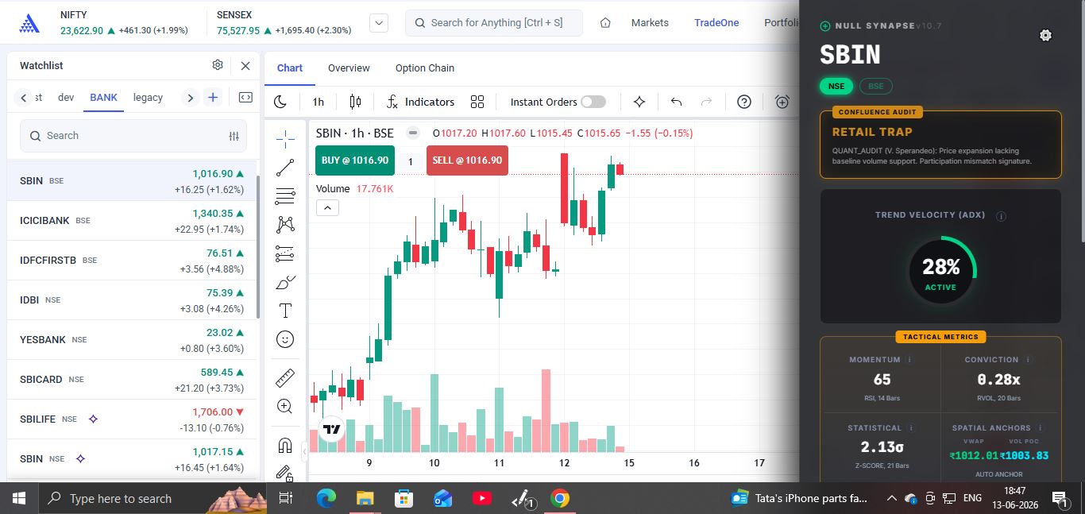This screenshot has height=514, width=1085.
Task: Select the horizontal lines Fibonacci tool
Action: [285, 196]
